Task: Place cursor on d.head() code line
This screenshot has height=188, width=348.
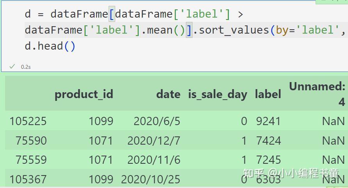Action: [50, 46]
